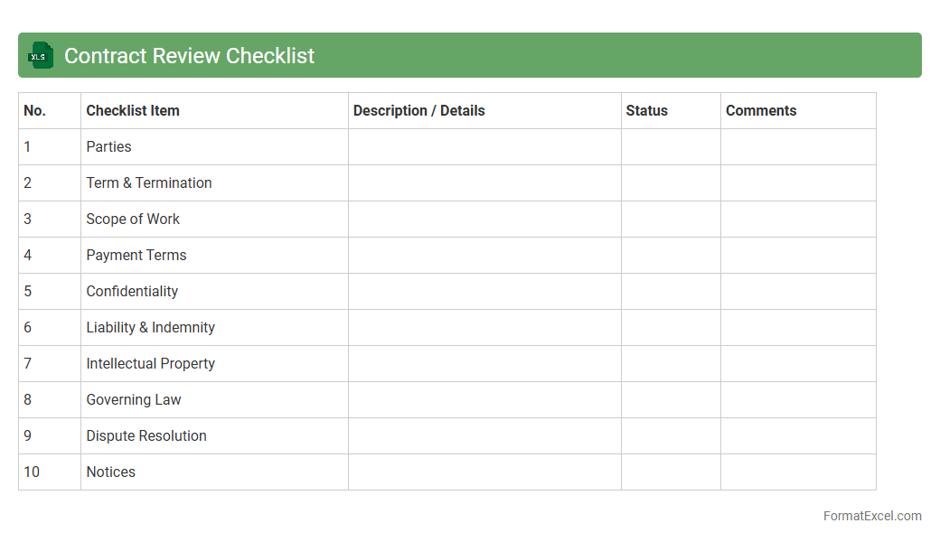The width and height of the screenshot is (940, 542).
Task: Select the Scope of Work cell
Action: click(133, 220)
